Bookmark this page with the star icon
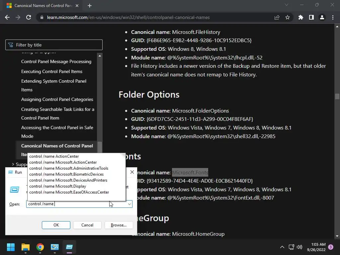340x255 pixels. click(x=288, y=17)
